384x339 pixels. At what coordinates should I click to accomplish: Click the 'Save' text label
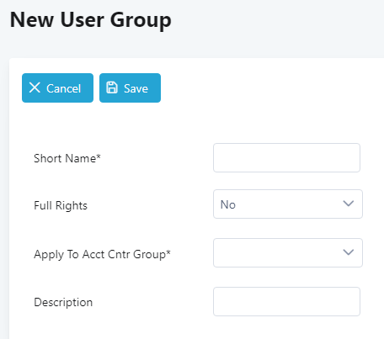pos(136,88)
